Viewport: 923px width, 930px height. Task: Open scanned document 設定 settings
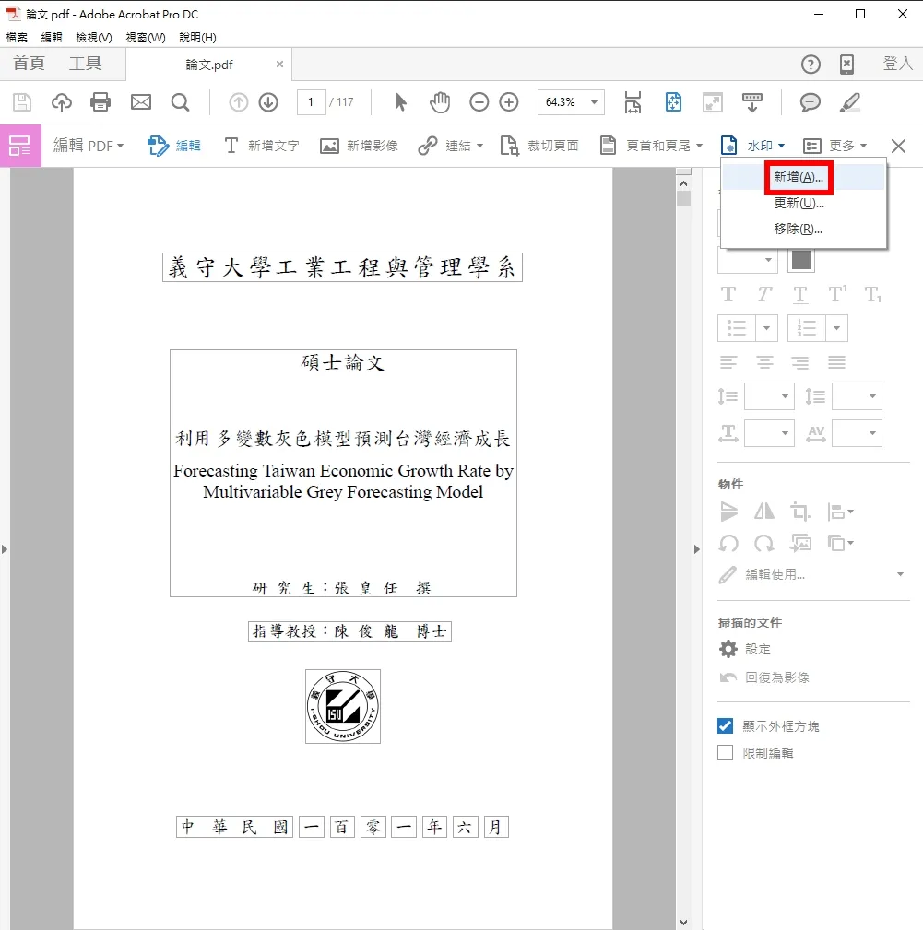[745, 649]
